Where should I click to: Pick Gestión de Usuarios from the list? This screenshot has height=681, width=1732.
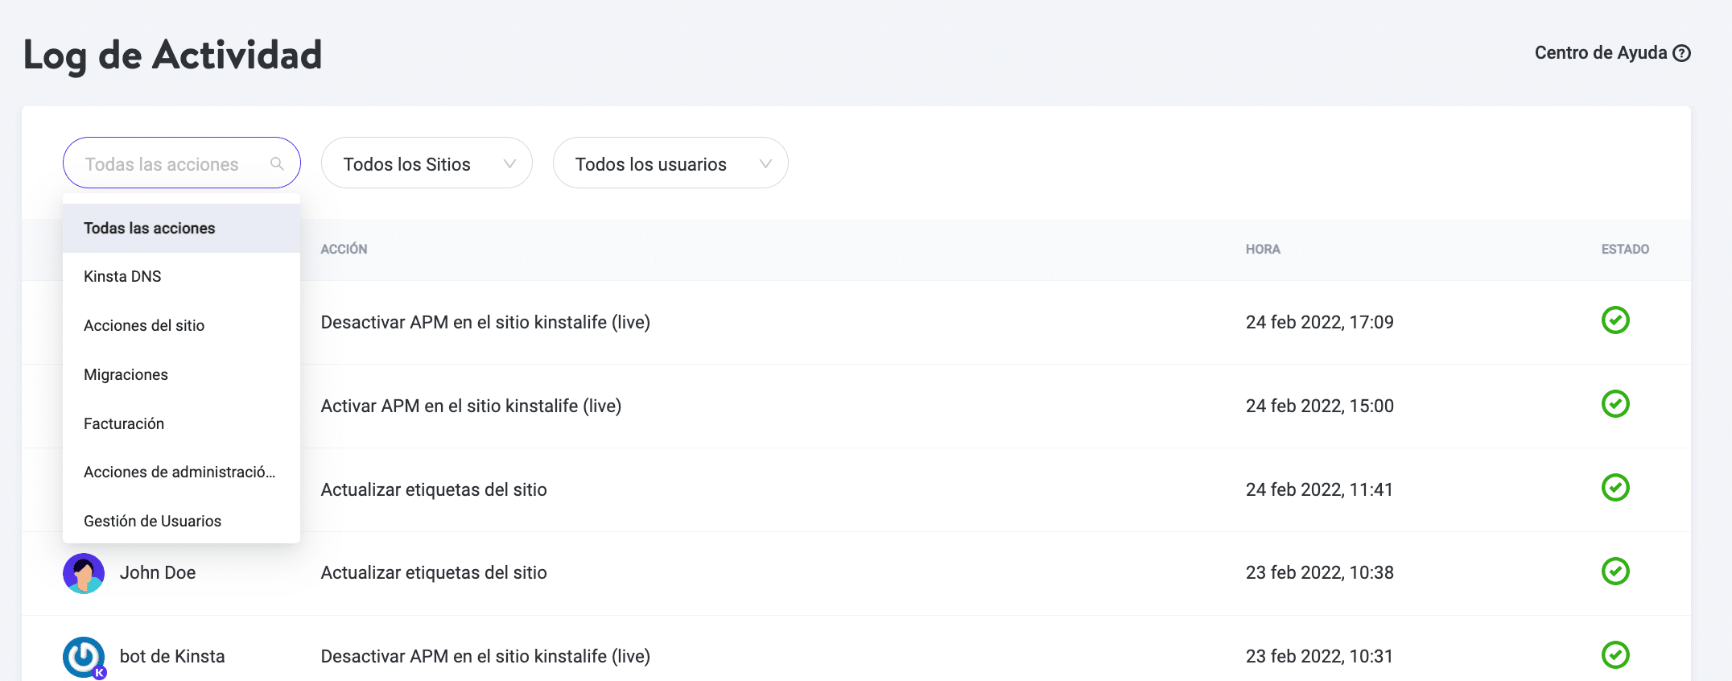pos(152,522)
